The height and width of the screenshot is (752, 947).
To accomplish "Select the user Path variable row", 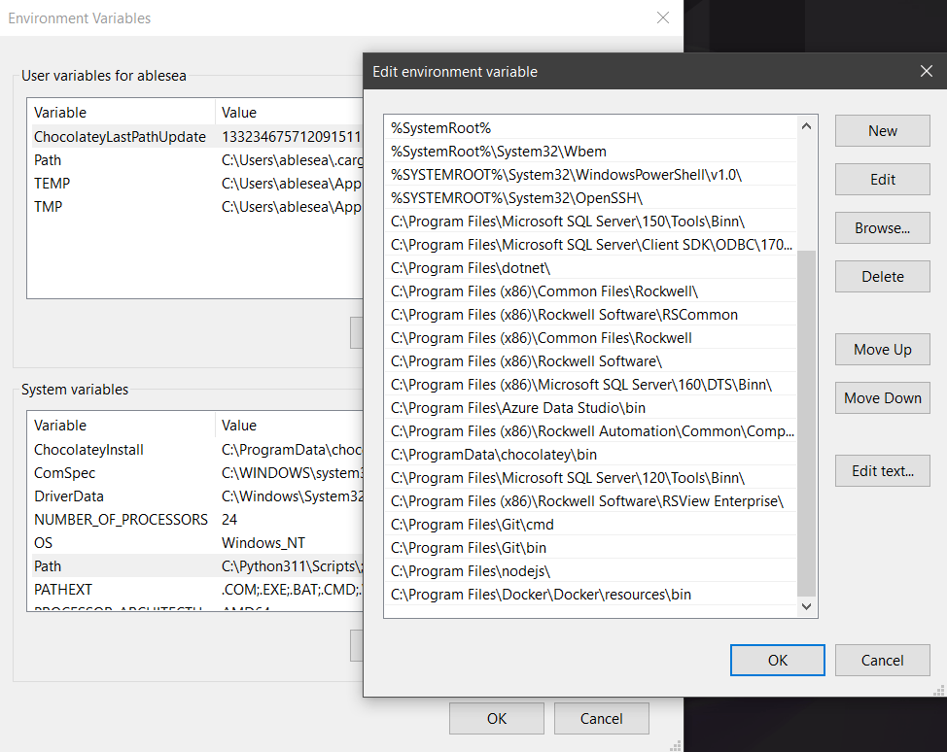I will (x=195, y=160).
